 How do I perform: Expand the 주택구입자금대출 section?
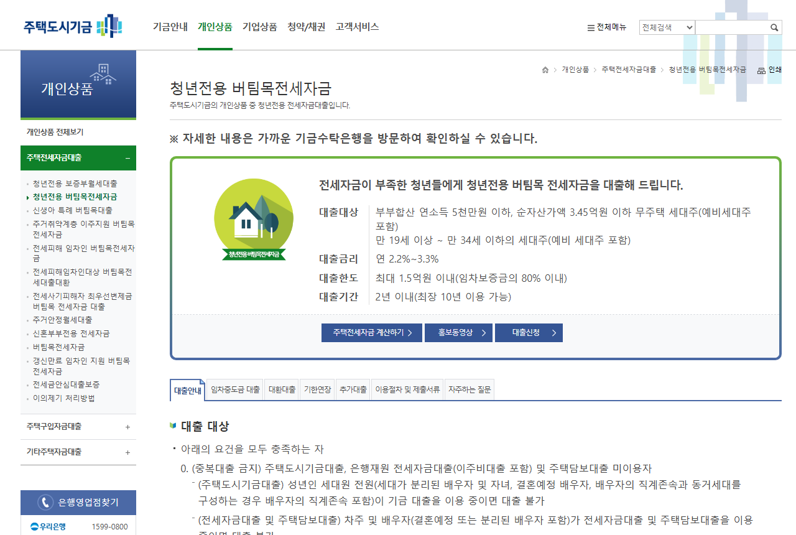(x=78, y=427)
